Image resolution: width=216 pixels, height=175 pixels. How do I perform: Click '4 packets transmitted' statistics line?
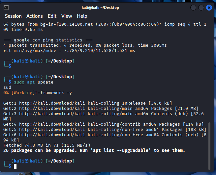point(85,45)
